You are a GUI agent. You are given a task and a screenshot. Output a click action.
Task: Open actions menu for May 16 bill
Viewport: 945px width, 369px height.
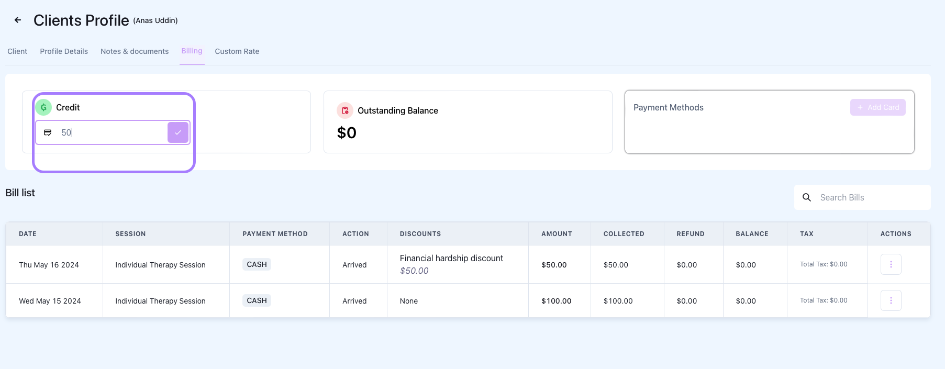coord(891,264)
